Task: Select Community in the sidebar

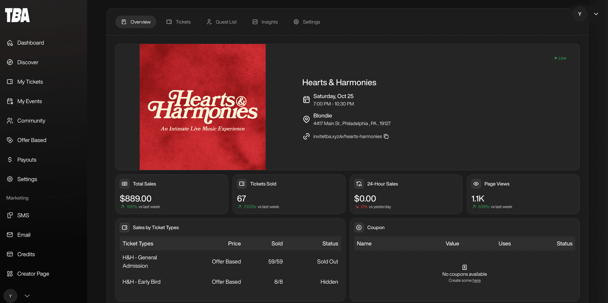Action: click(26, 121)
